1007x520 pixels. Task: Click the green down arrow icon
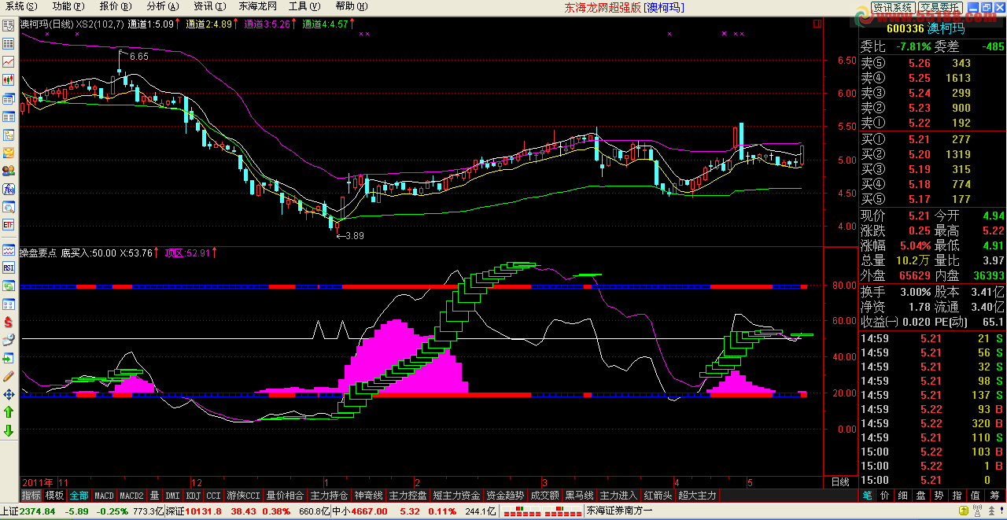[x=9, y=430]
